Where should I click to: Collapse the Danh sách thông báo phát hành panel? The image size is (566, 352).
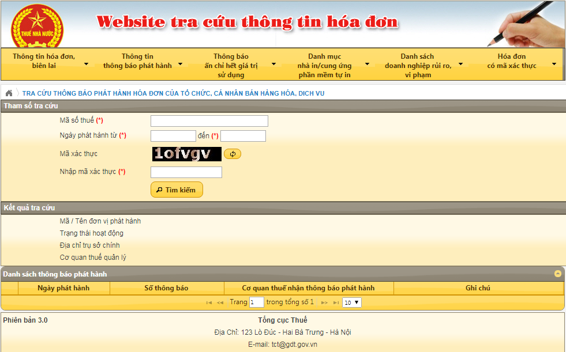(x=558, y=274)
